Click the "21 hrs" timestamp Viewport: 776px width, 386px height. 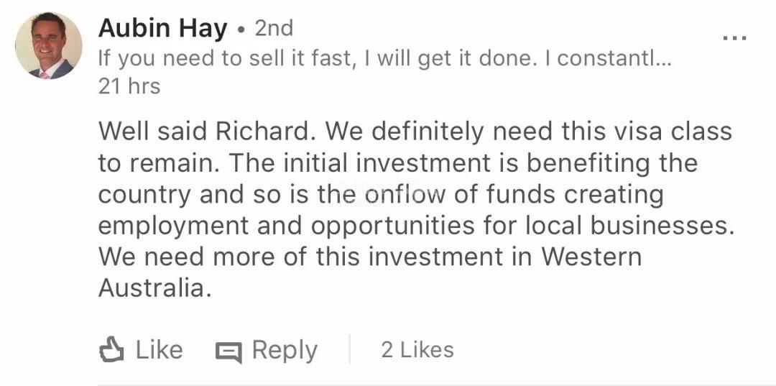pos(129,86)
